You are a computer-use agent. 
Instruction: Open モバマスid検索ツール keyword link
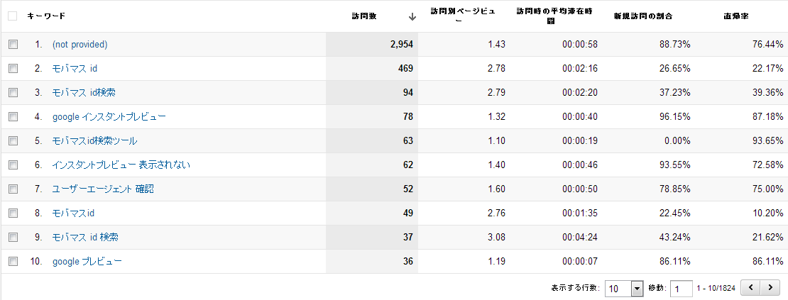click(94, 141)
